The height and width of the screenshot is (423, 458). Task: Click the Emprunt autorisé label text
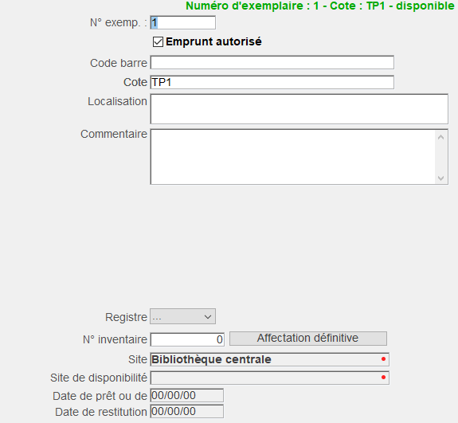click(x=213, y=41)
